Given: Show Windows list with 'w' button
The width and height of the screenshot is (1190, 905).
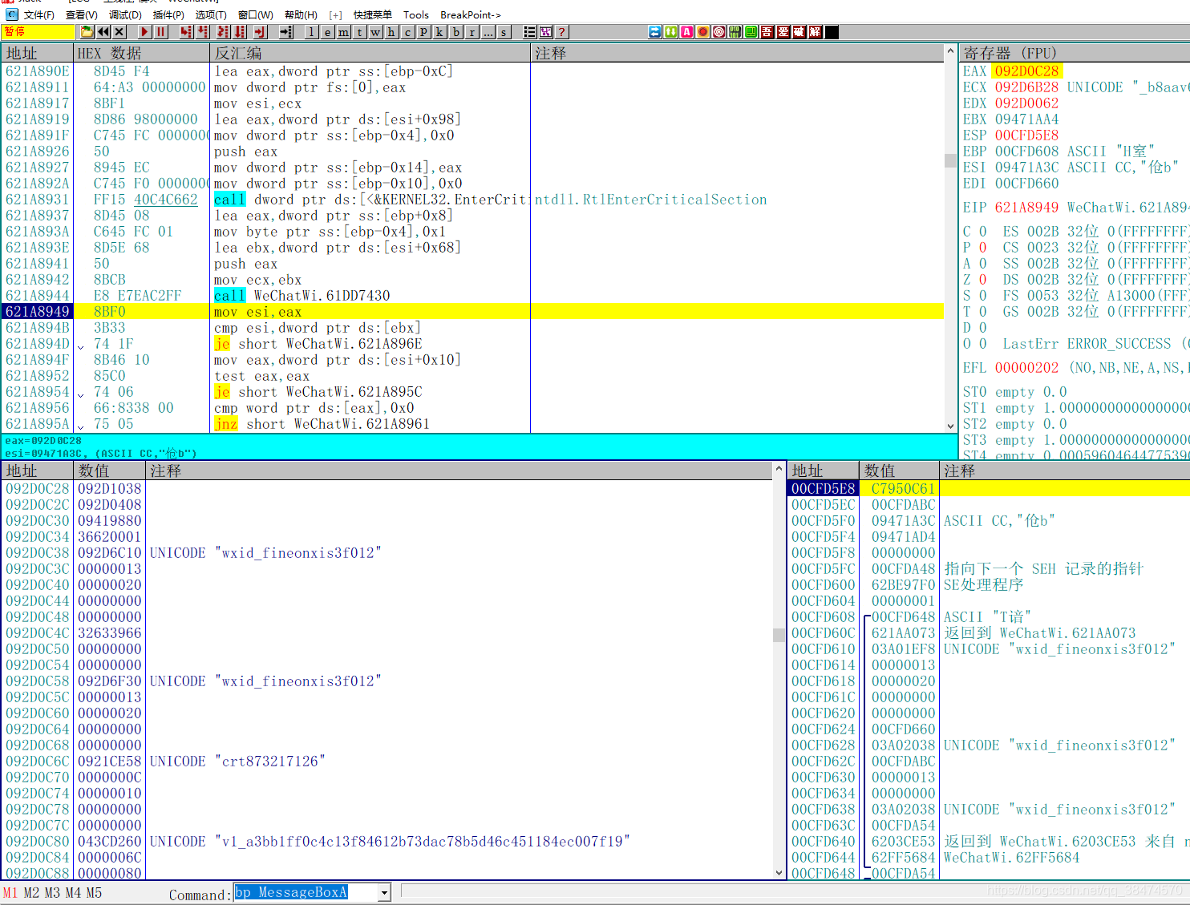Looking at the screenshot, I should (x=376, y=32).
